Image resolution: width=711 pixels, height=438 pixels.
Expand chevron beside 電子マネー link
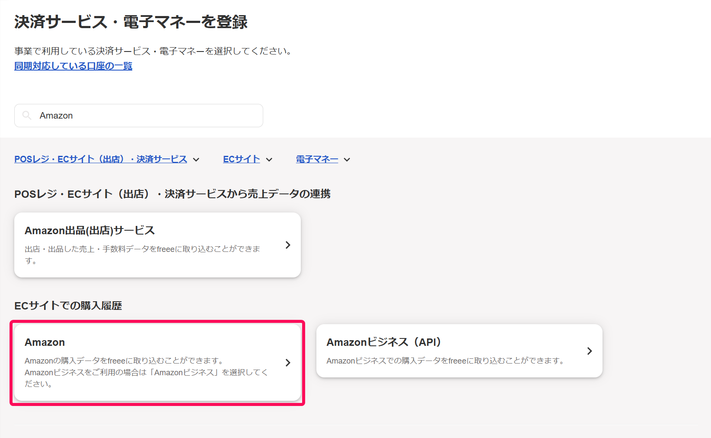tap(347, 160)
